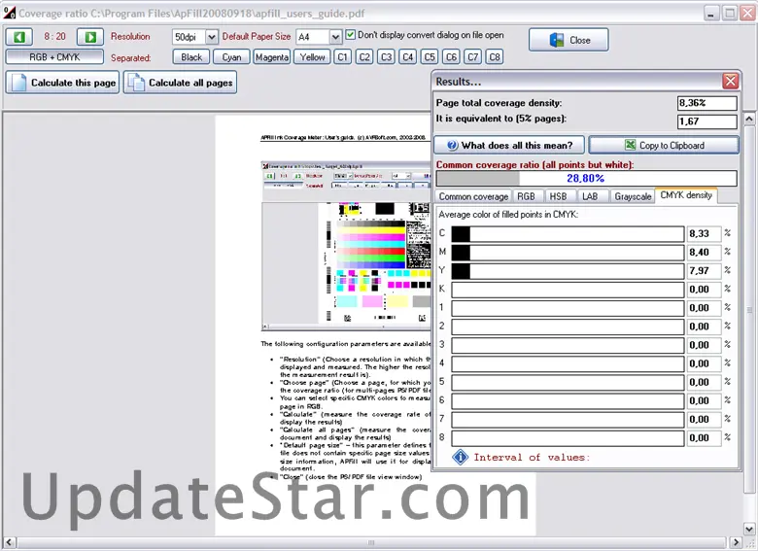Click the common coverage ratio progress bar
Screen dimensions: 758x551
pyautogui.click(x=586, y=179)
